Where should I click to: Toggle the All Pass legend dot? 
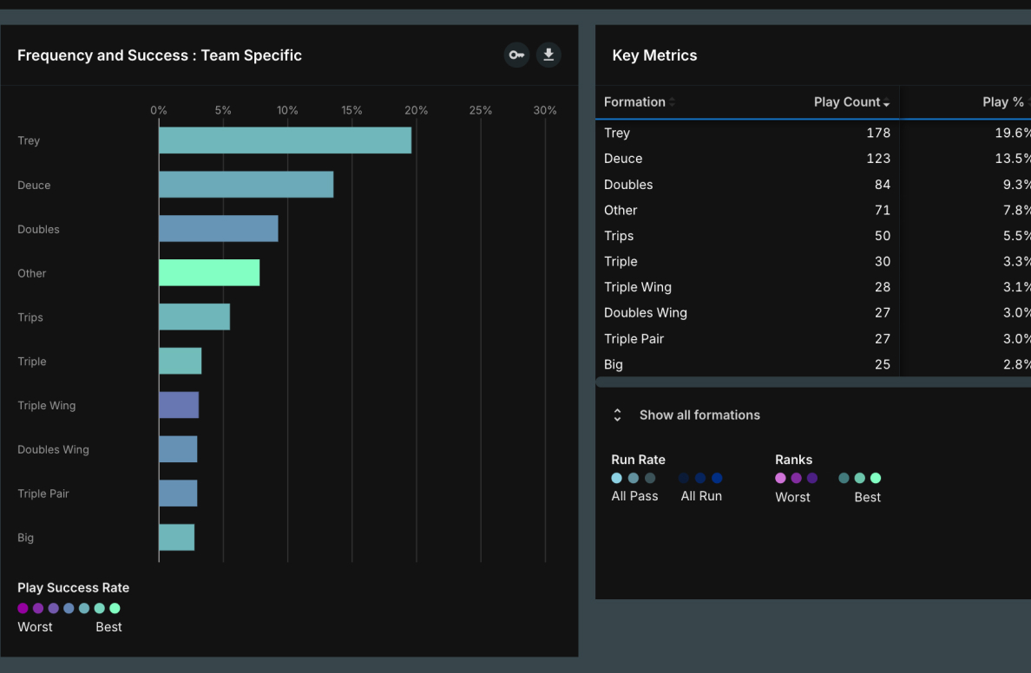pyautogui.click(x=616, y=478)
